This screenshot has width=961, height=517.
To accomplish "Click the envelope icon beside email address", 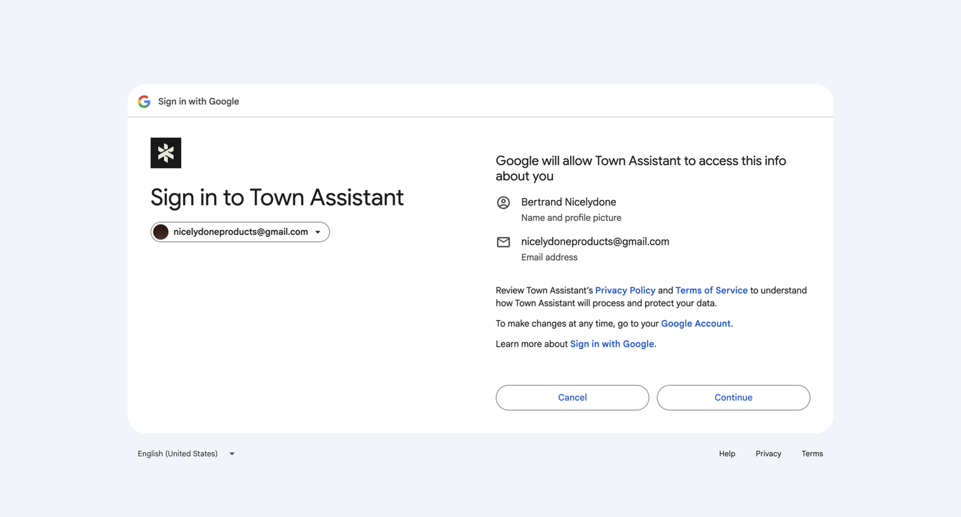I will point(503,242).
